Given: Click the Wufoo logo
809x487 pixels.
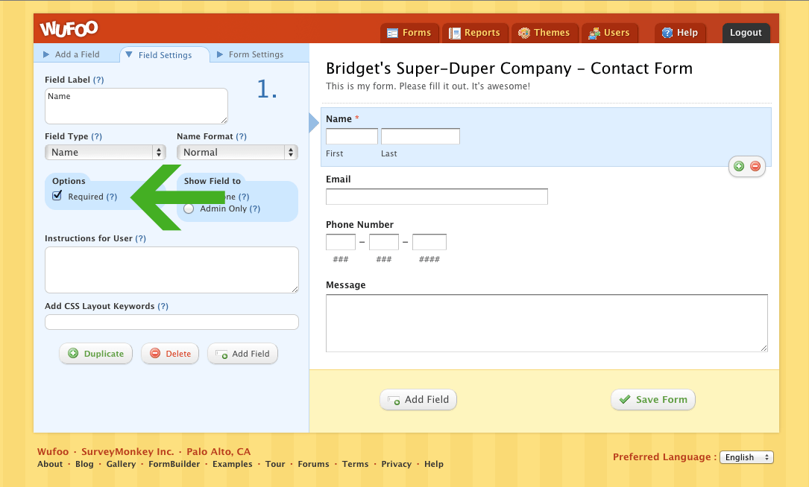Looking at the screenshot, I should tap(69, 29).
